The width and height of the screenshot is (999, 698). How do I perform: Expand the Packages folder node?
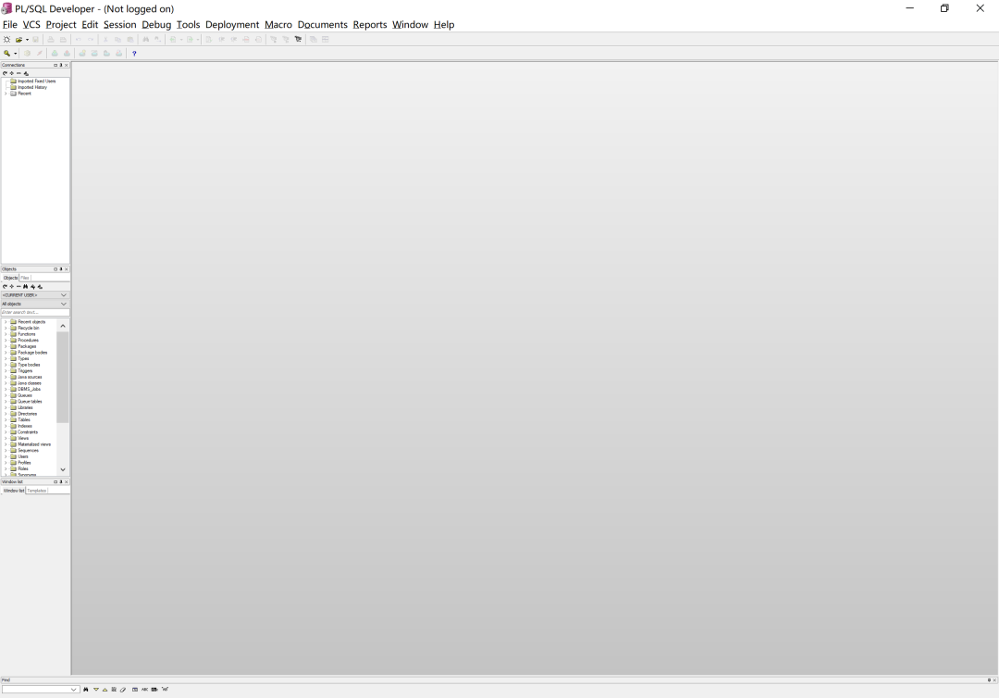coord(6,347)
